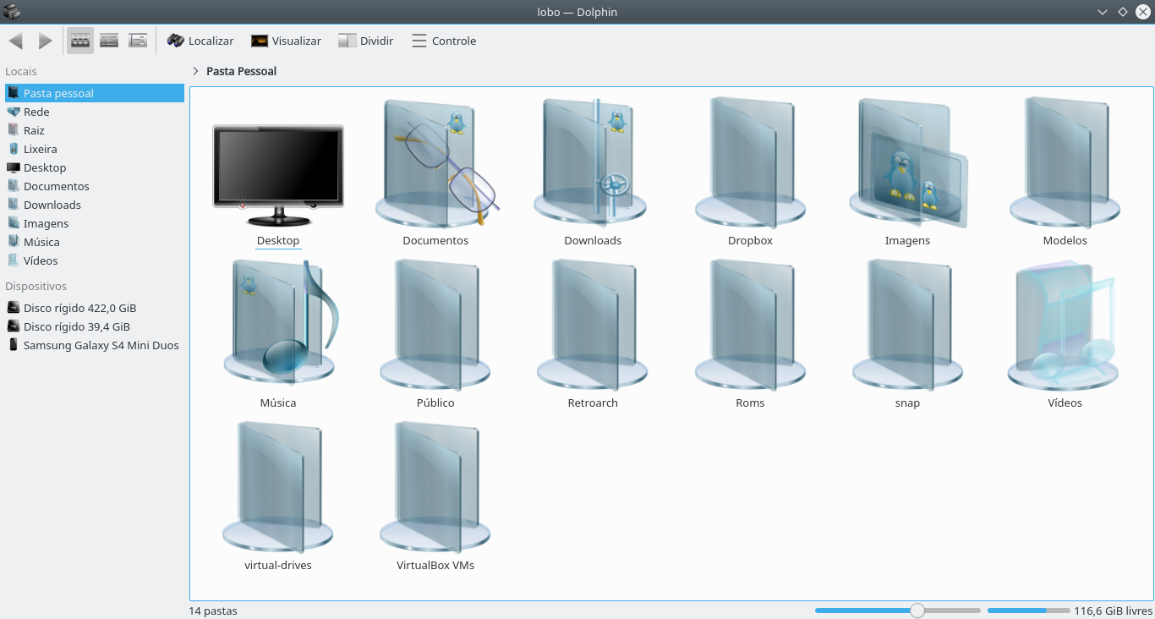Viewport: 1155px width, 619px height.
Task: Click the forward navigation arrow
Action: 44,40
